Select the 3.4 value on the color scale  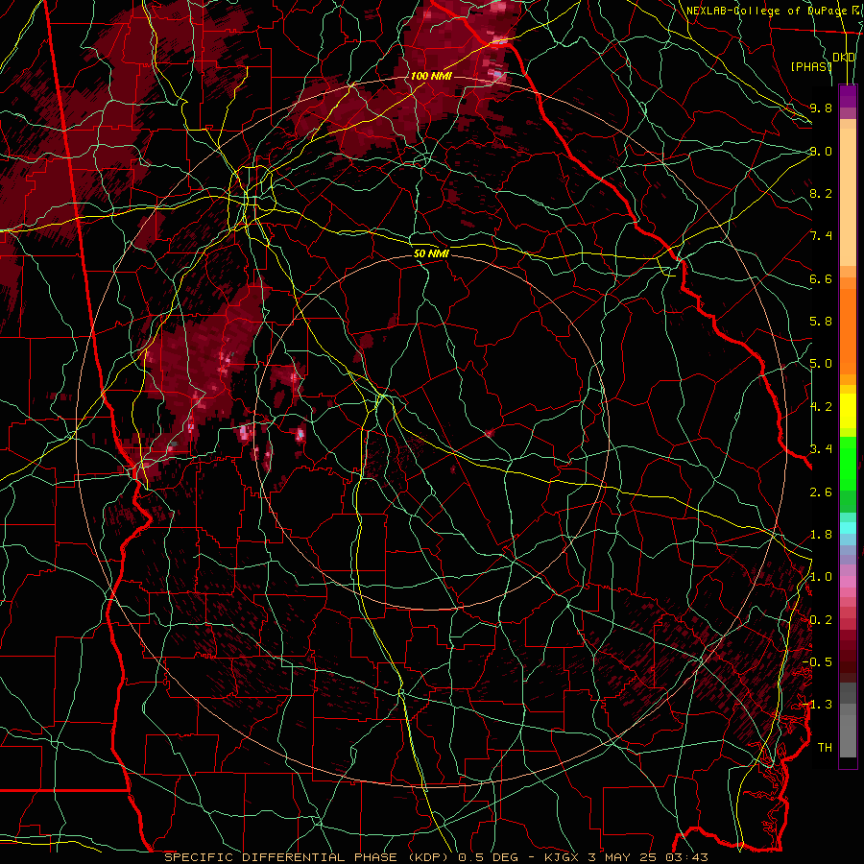[821, 449]
